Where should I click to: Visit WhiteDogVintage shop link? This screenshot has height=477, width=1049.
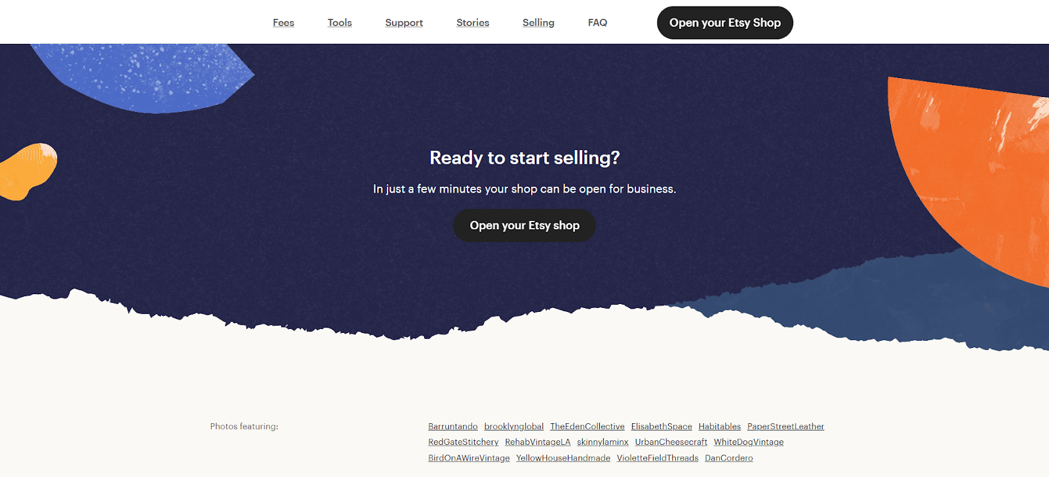(x=749, y=442)
